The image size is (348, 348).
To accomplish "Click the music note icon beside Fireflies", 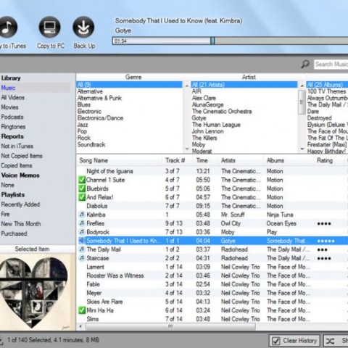I will point(82,223).
